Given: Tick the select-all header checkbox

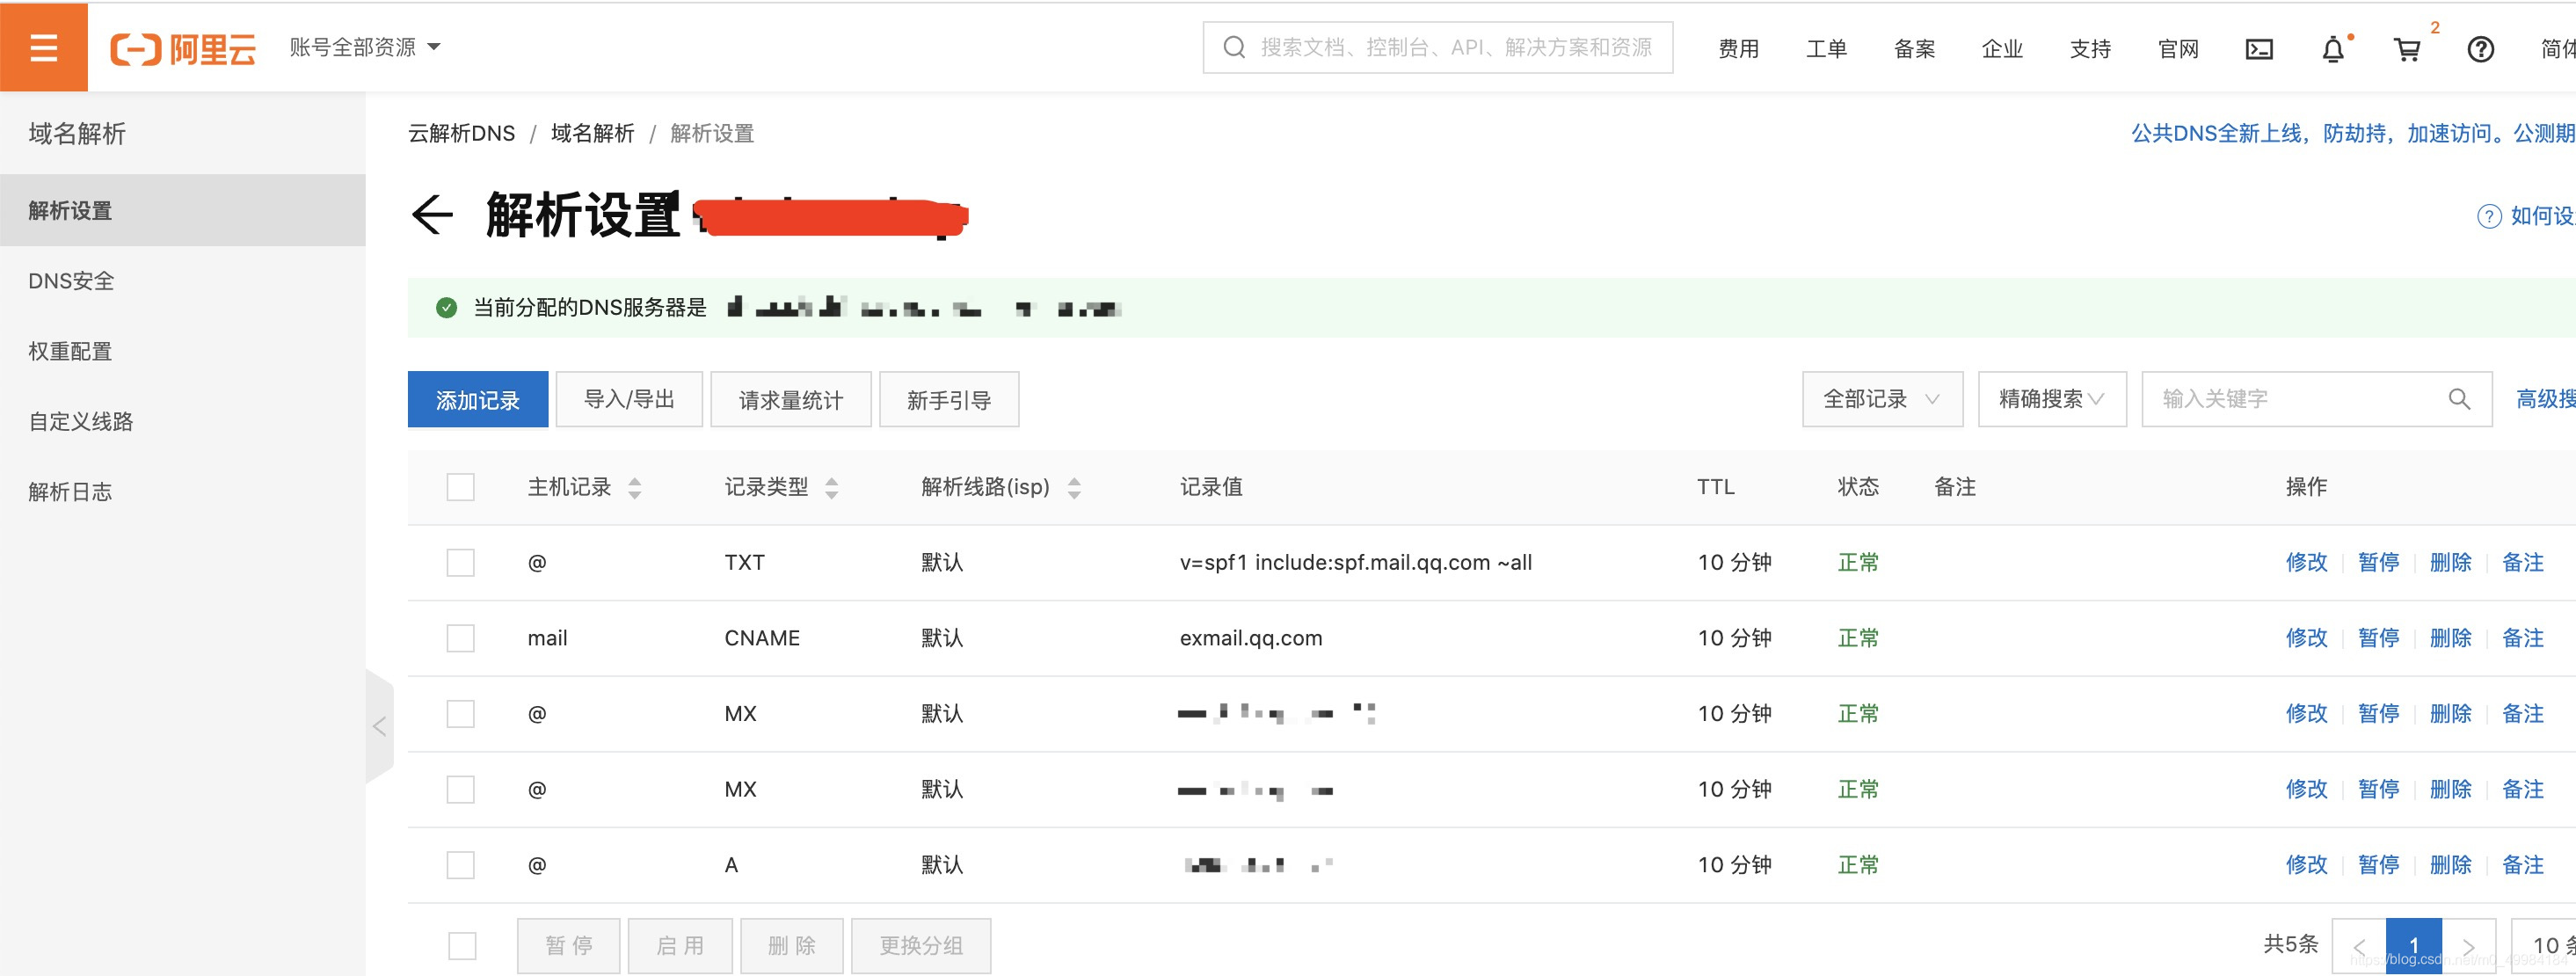Looking at the screenshot, I should 460,487.
